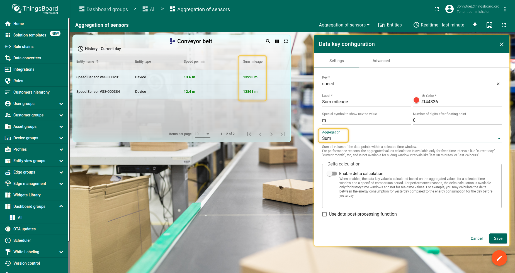Open All breadcrumb link
This screenshot has height=273, width=515.
coord(149,9)
